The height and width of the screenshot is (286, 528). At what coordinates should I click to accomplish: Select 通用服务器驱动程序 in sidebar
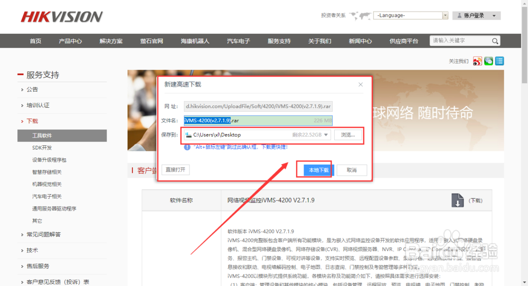tap(54, 208)
